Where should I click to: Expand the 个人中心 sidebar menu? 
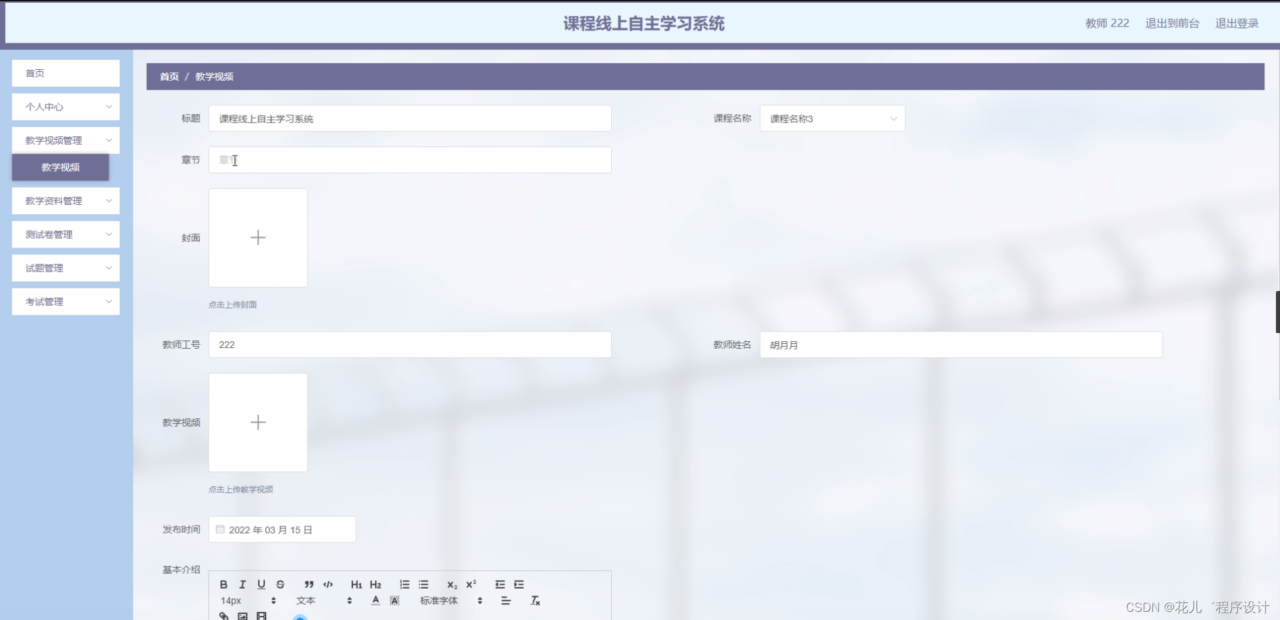click(65, 106)
